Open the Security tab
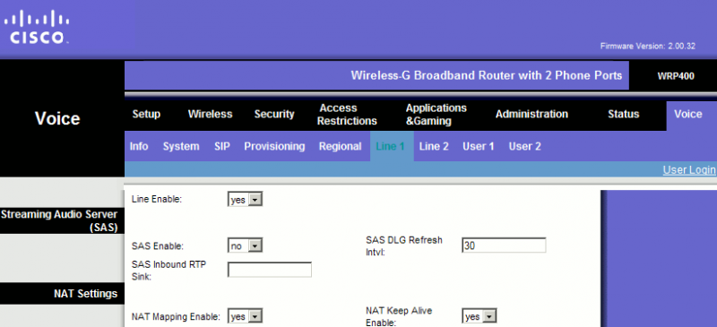Viewport: 717px width, 327px height. [x=274, y=115]
